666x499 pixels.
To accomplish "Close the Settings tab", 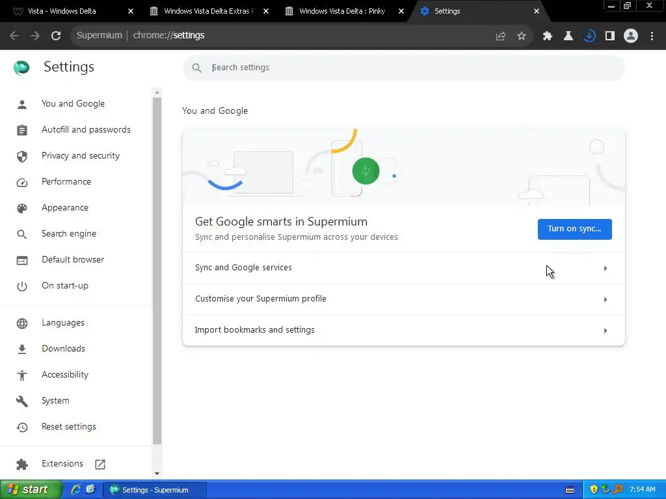I will click(x=537, y=11).
